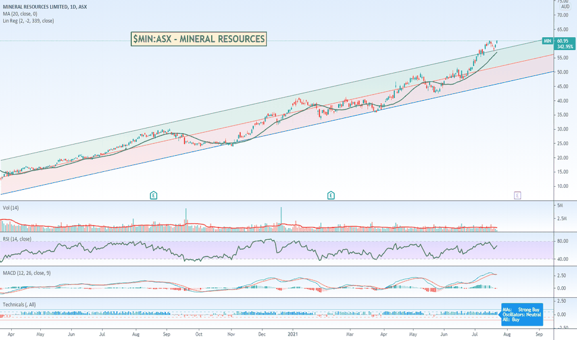Click the Aug label near right of time axis
The height and width of the screenshot is (340, 577).
[x=506, y=334]
